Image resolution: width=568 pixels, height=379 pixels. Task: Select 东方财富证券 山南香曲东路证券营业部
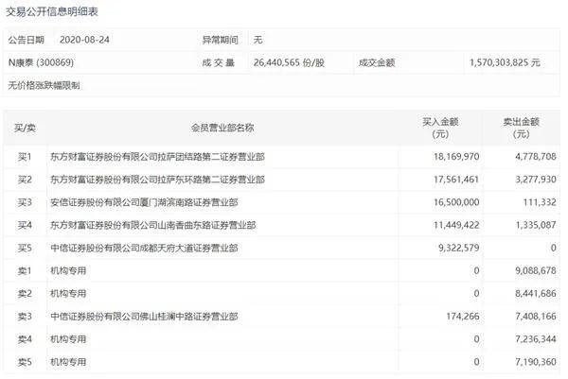click(x=153, y=225)
